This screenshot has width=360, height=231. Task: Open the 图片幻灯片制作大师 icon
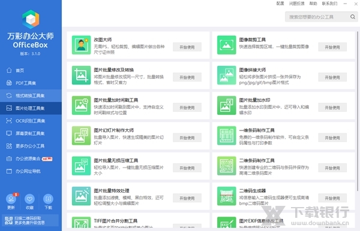pyautogui.click(x=81, y=136)
